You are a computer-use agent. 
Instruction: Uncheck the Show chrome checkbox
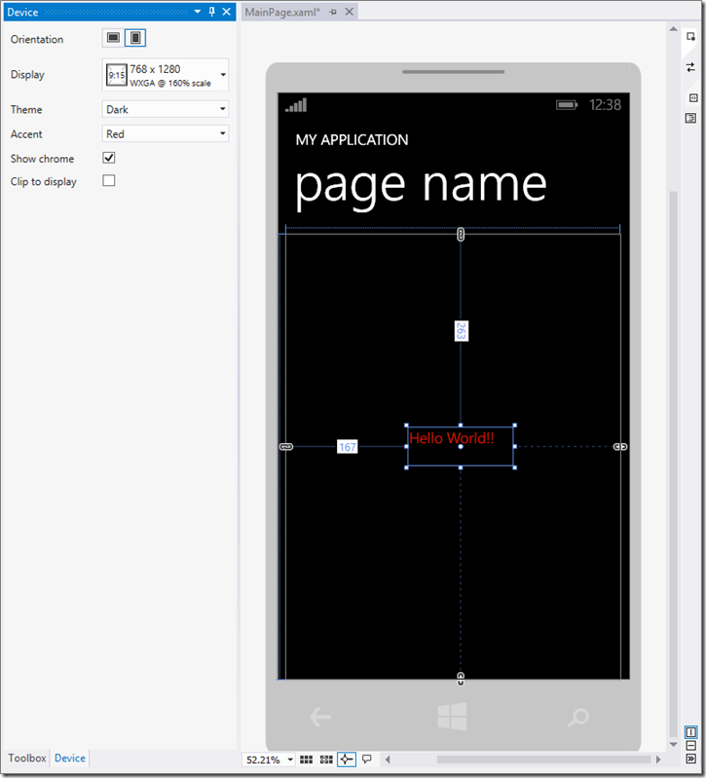(x=109, y=158)
